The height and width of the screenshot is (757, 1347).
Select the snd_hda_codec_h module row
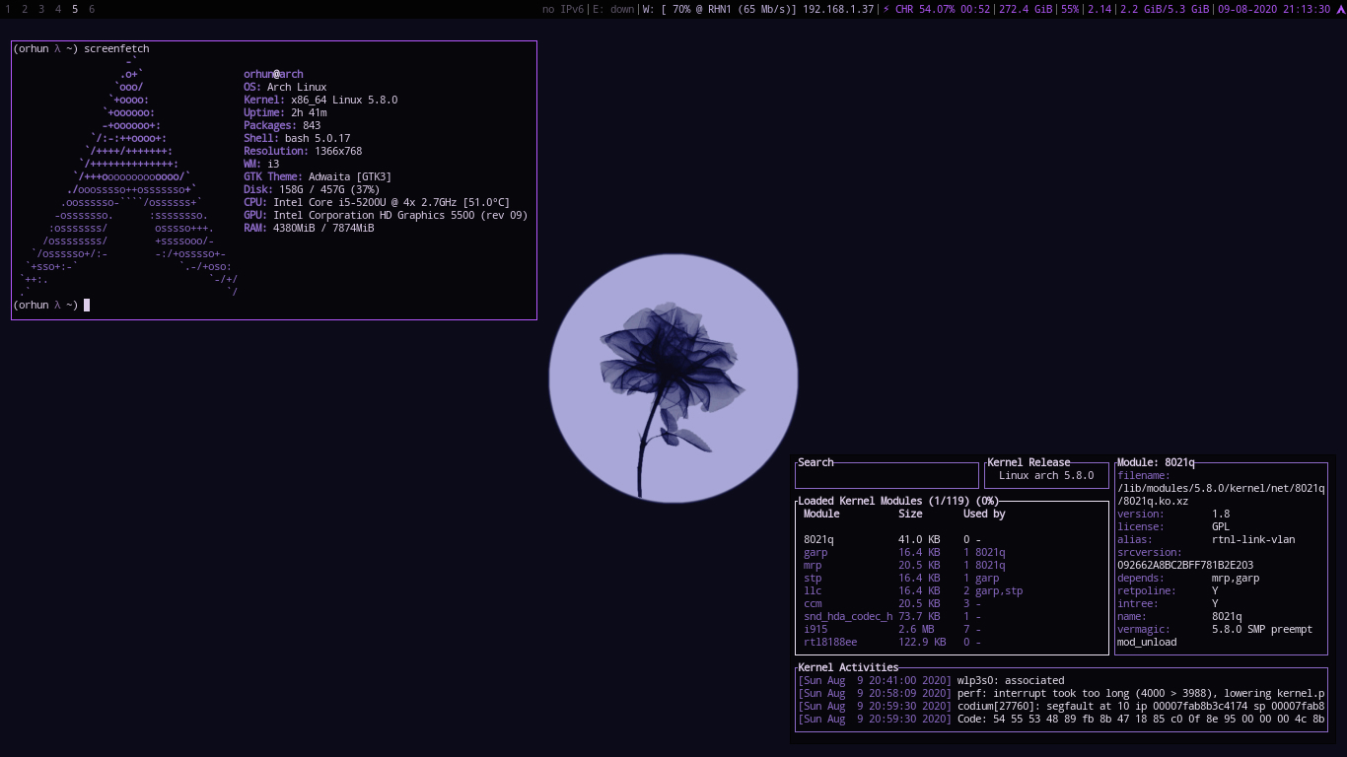[952, 617]
